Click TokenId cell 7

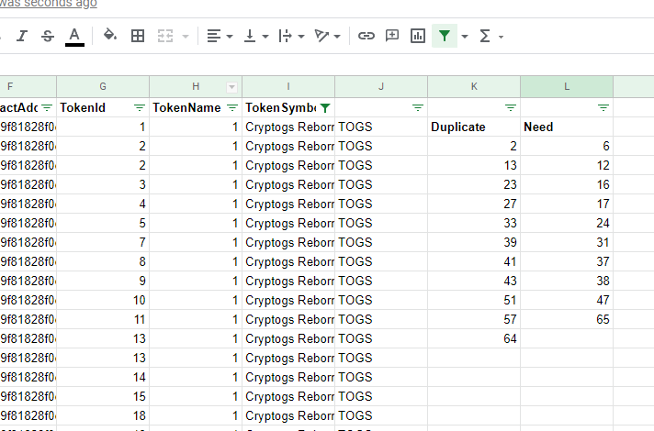103,242
